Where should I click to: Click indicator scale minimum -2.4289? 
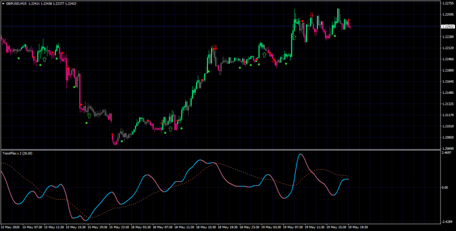(x=447, y=222)
